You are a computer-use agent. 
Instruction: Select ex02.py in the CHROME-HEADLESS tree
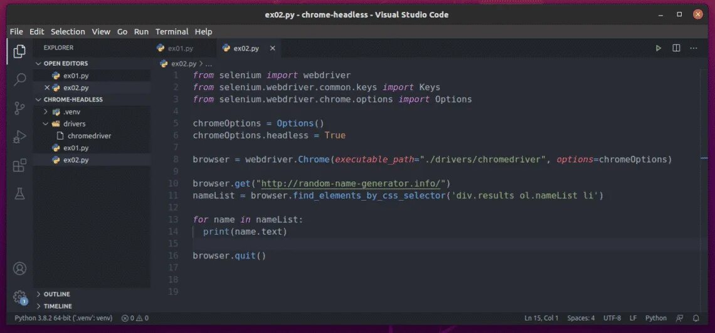76,160
